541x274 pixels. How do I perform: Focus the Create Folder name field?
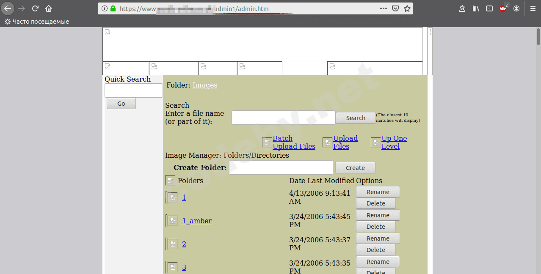tap(281, 167)
